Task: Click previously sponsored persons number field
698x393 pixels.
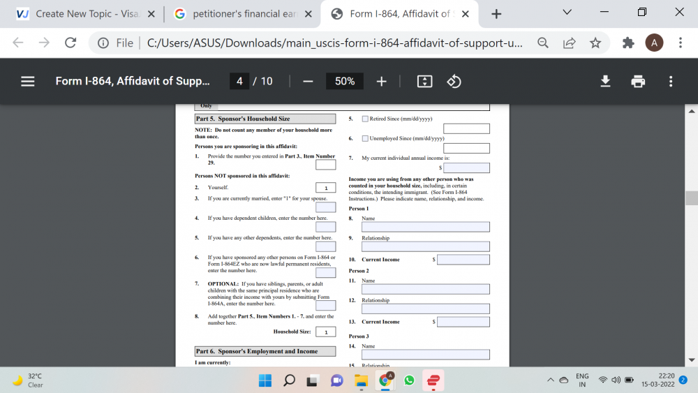Action: point(325,272)
